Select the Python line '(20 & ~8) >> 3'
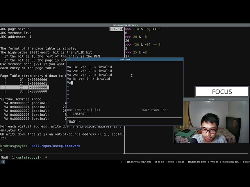 point(143,44)
